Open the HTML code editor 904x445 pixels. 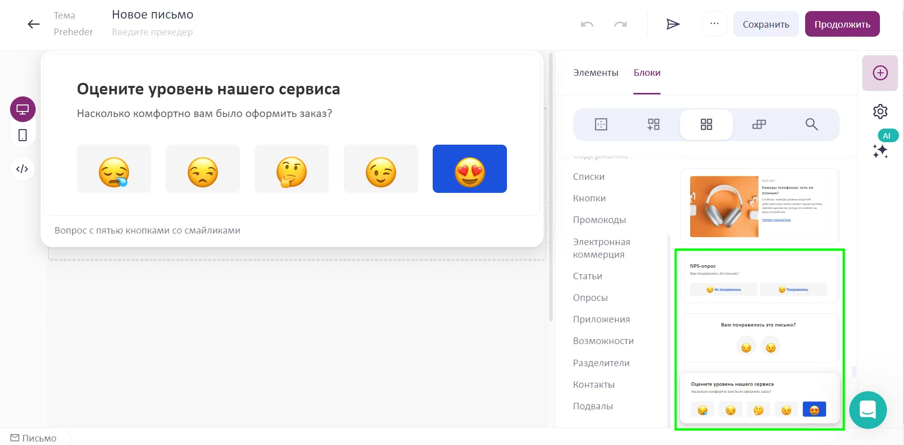[22, 169]
